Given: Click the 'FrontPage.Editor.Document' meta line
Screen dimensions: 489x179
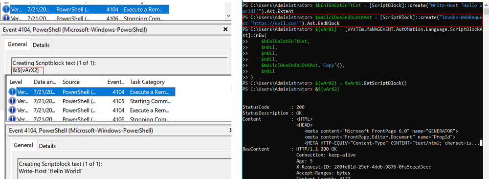Looking at the screenshot, I should tap(380, 137).
